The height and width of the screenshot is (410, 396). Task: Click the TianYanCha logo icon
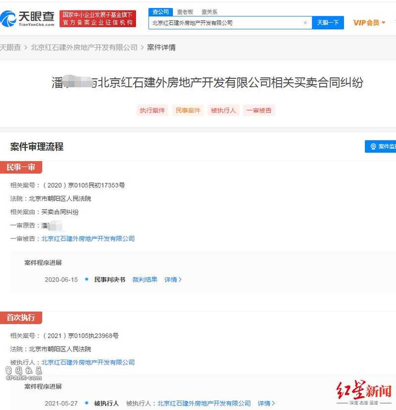pos(8,18)
